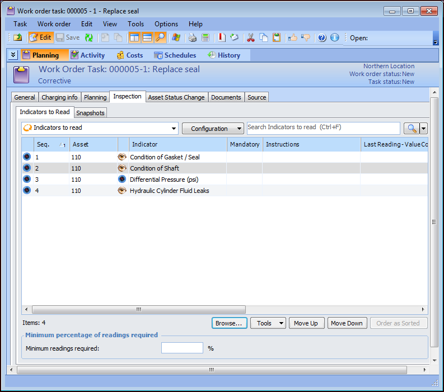The image size is (444, 392).
Task: Open the Configuration dropdown
Action: 213,129
